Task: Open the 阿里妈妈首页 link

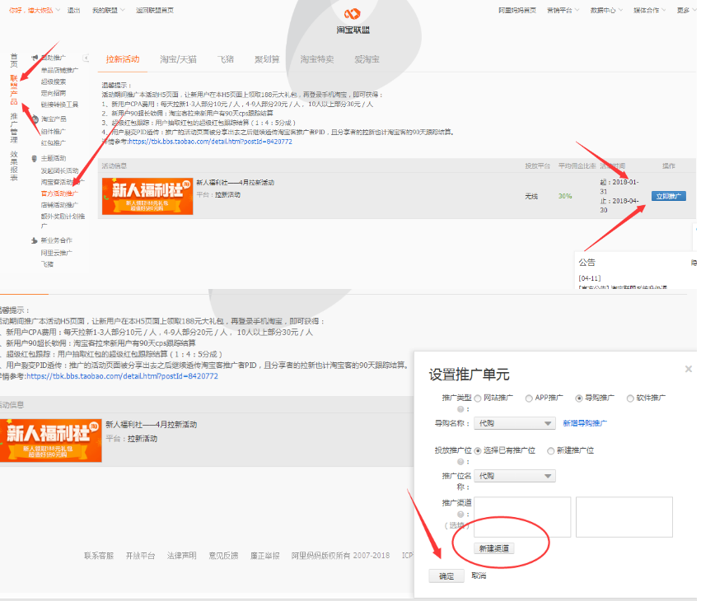Action: pyautogui.click(x=517, y=10)
